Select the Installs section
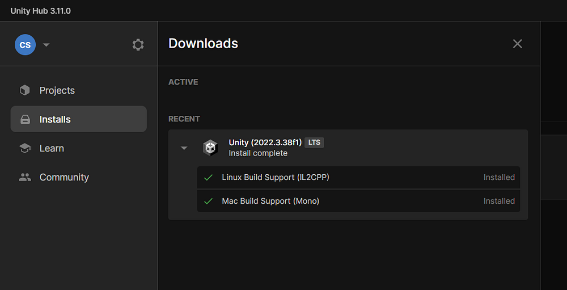 tap(78, 119)
